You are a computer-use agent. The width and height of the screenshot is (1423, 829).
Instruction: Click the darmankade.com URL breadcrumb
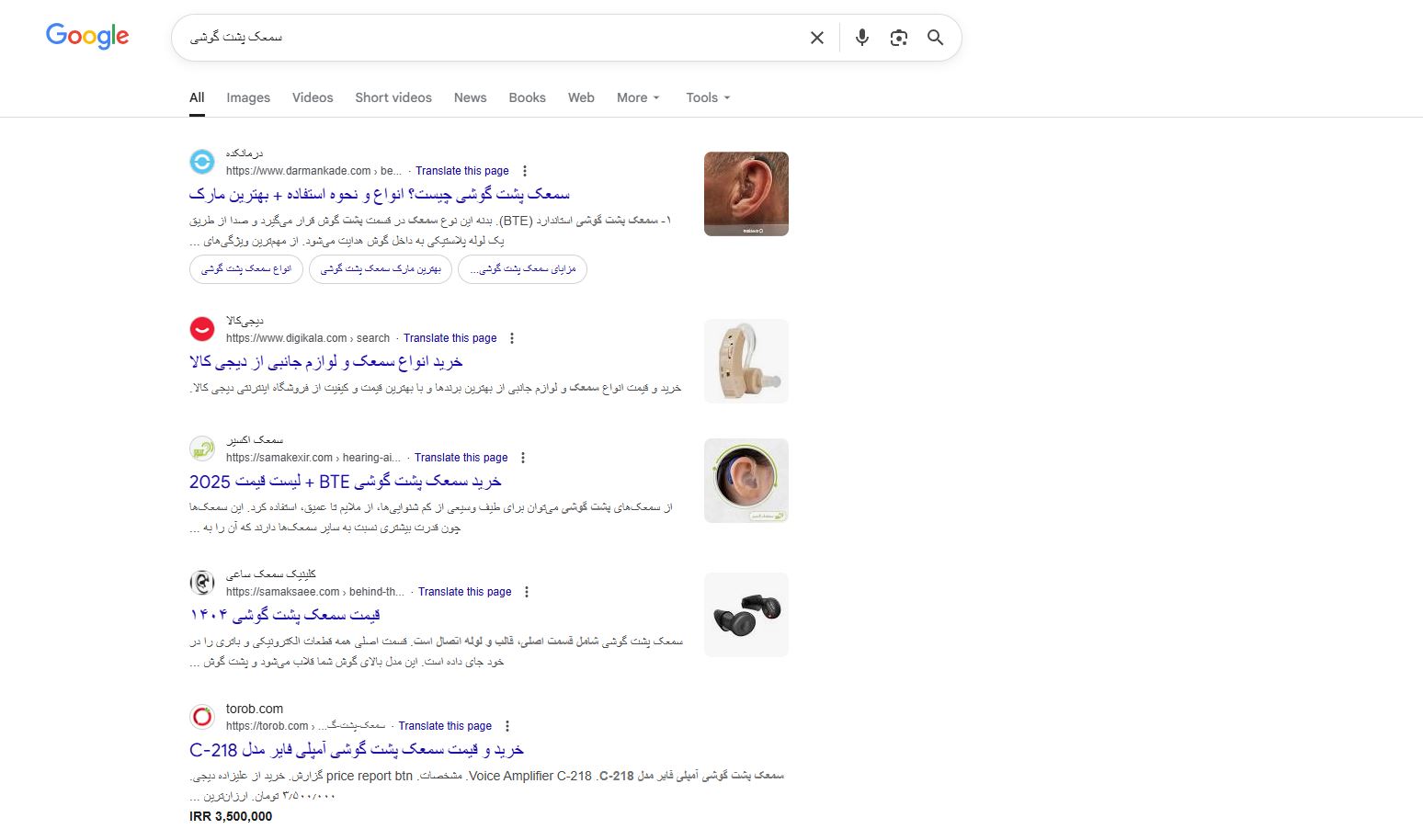click(313, 171)
